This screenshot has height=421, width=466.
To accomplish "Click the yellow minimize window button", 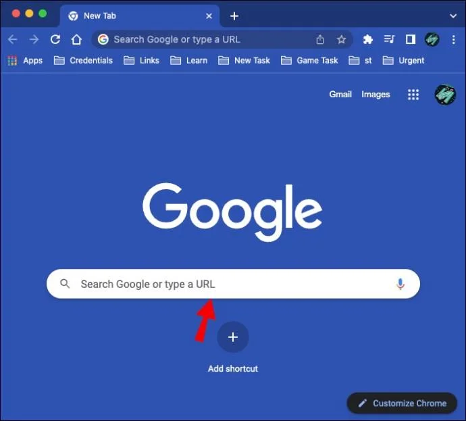I will 29,14.
